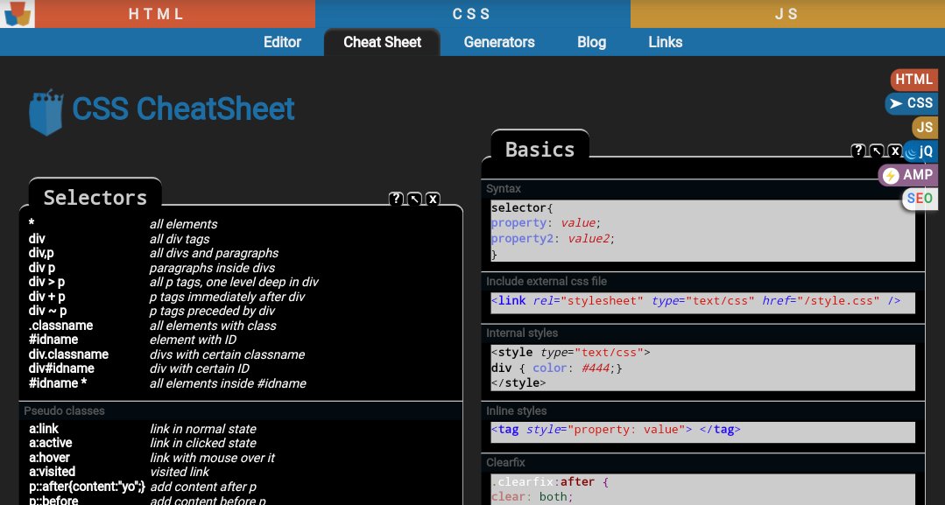The width and height of the screenshot is (945, 505).
Task: Click the link rel stylesheet code block
Action: click(702, 302)
